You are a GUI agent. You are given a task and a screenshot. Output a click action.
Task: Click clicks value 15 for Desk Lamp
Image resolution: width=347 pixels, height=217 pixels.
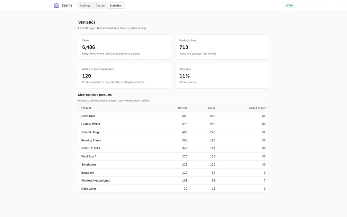pyautogui.click(x=214, y=189)
